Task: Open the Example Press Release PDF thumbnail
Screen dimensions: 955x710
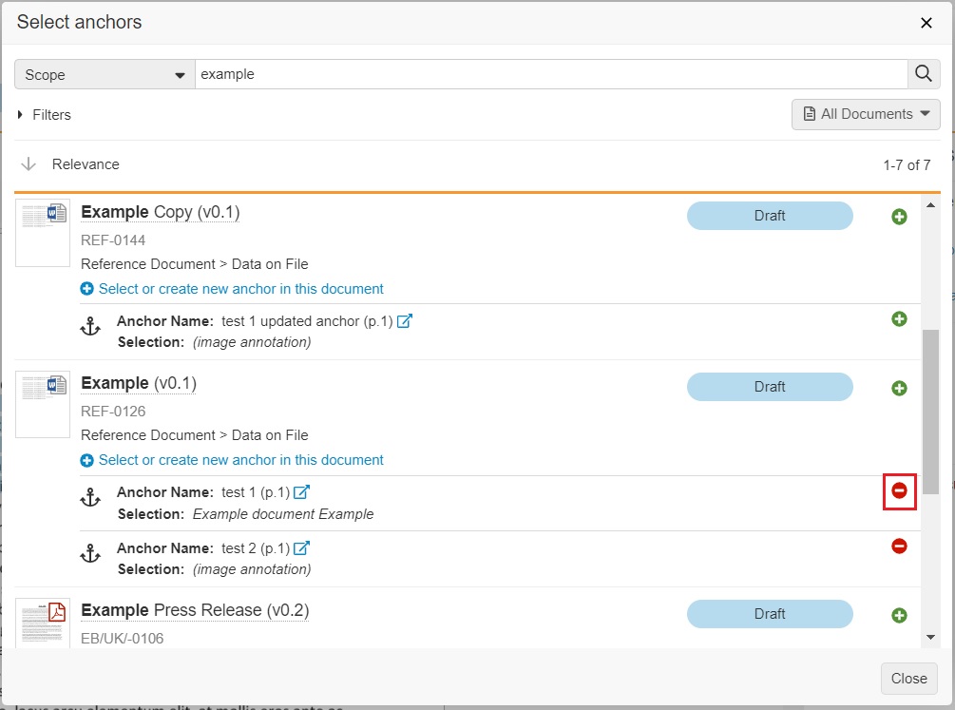Action: coord(43,622)
